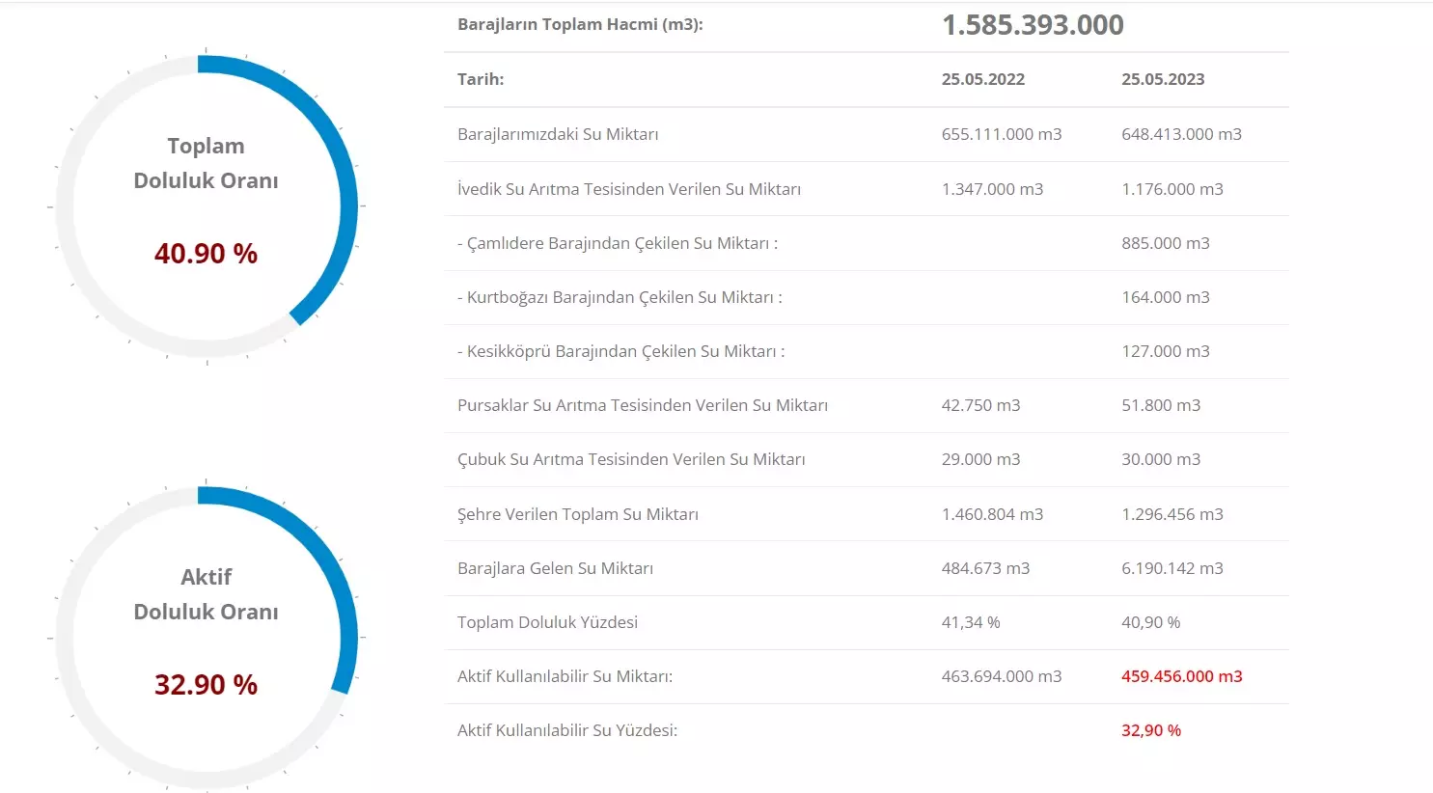Click the red 32,90 % table value
1433x793 pixels.
click(x=1150, y=730)
